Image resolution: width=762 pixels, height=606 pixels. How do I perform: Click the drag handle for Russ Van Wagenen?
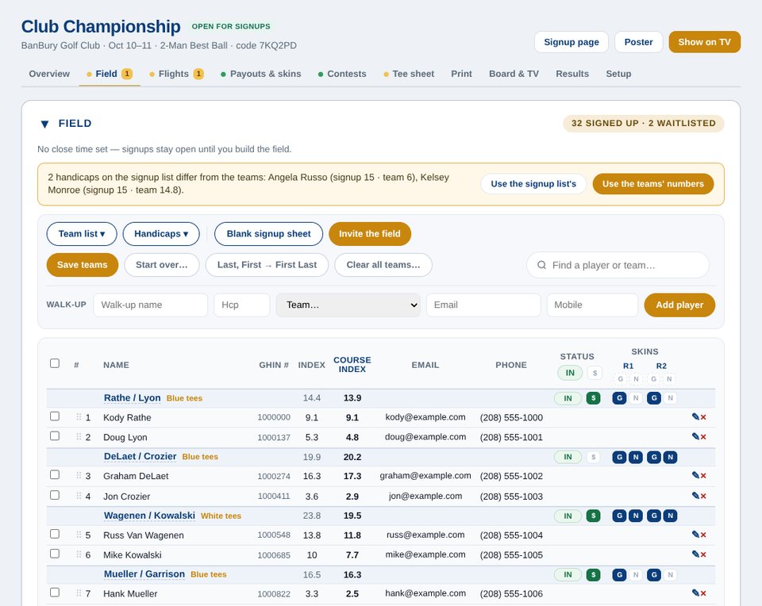click(79, 535)
